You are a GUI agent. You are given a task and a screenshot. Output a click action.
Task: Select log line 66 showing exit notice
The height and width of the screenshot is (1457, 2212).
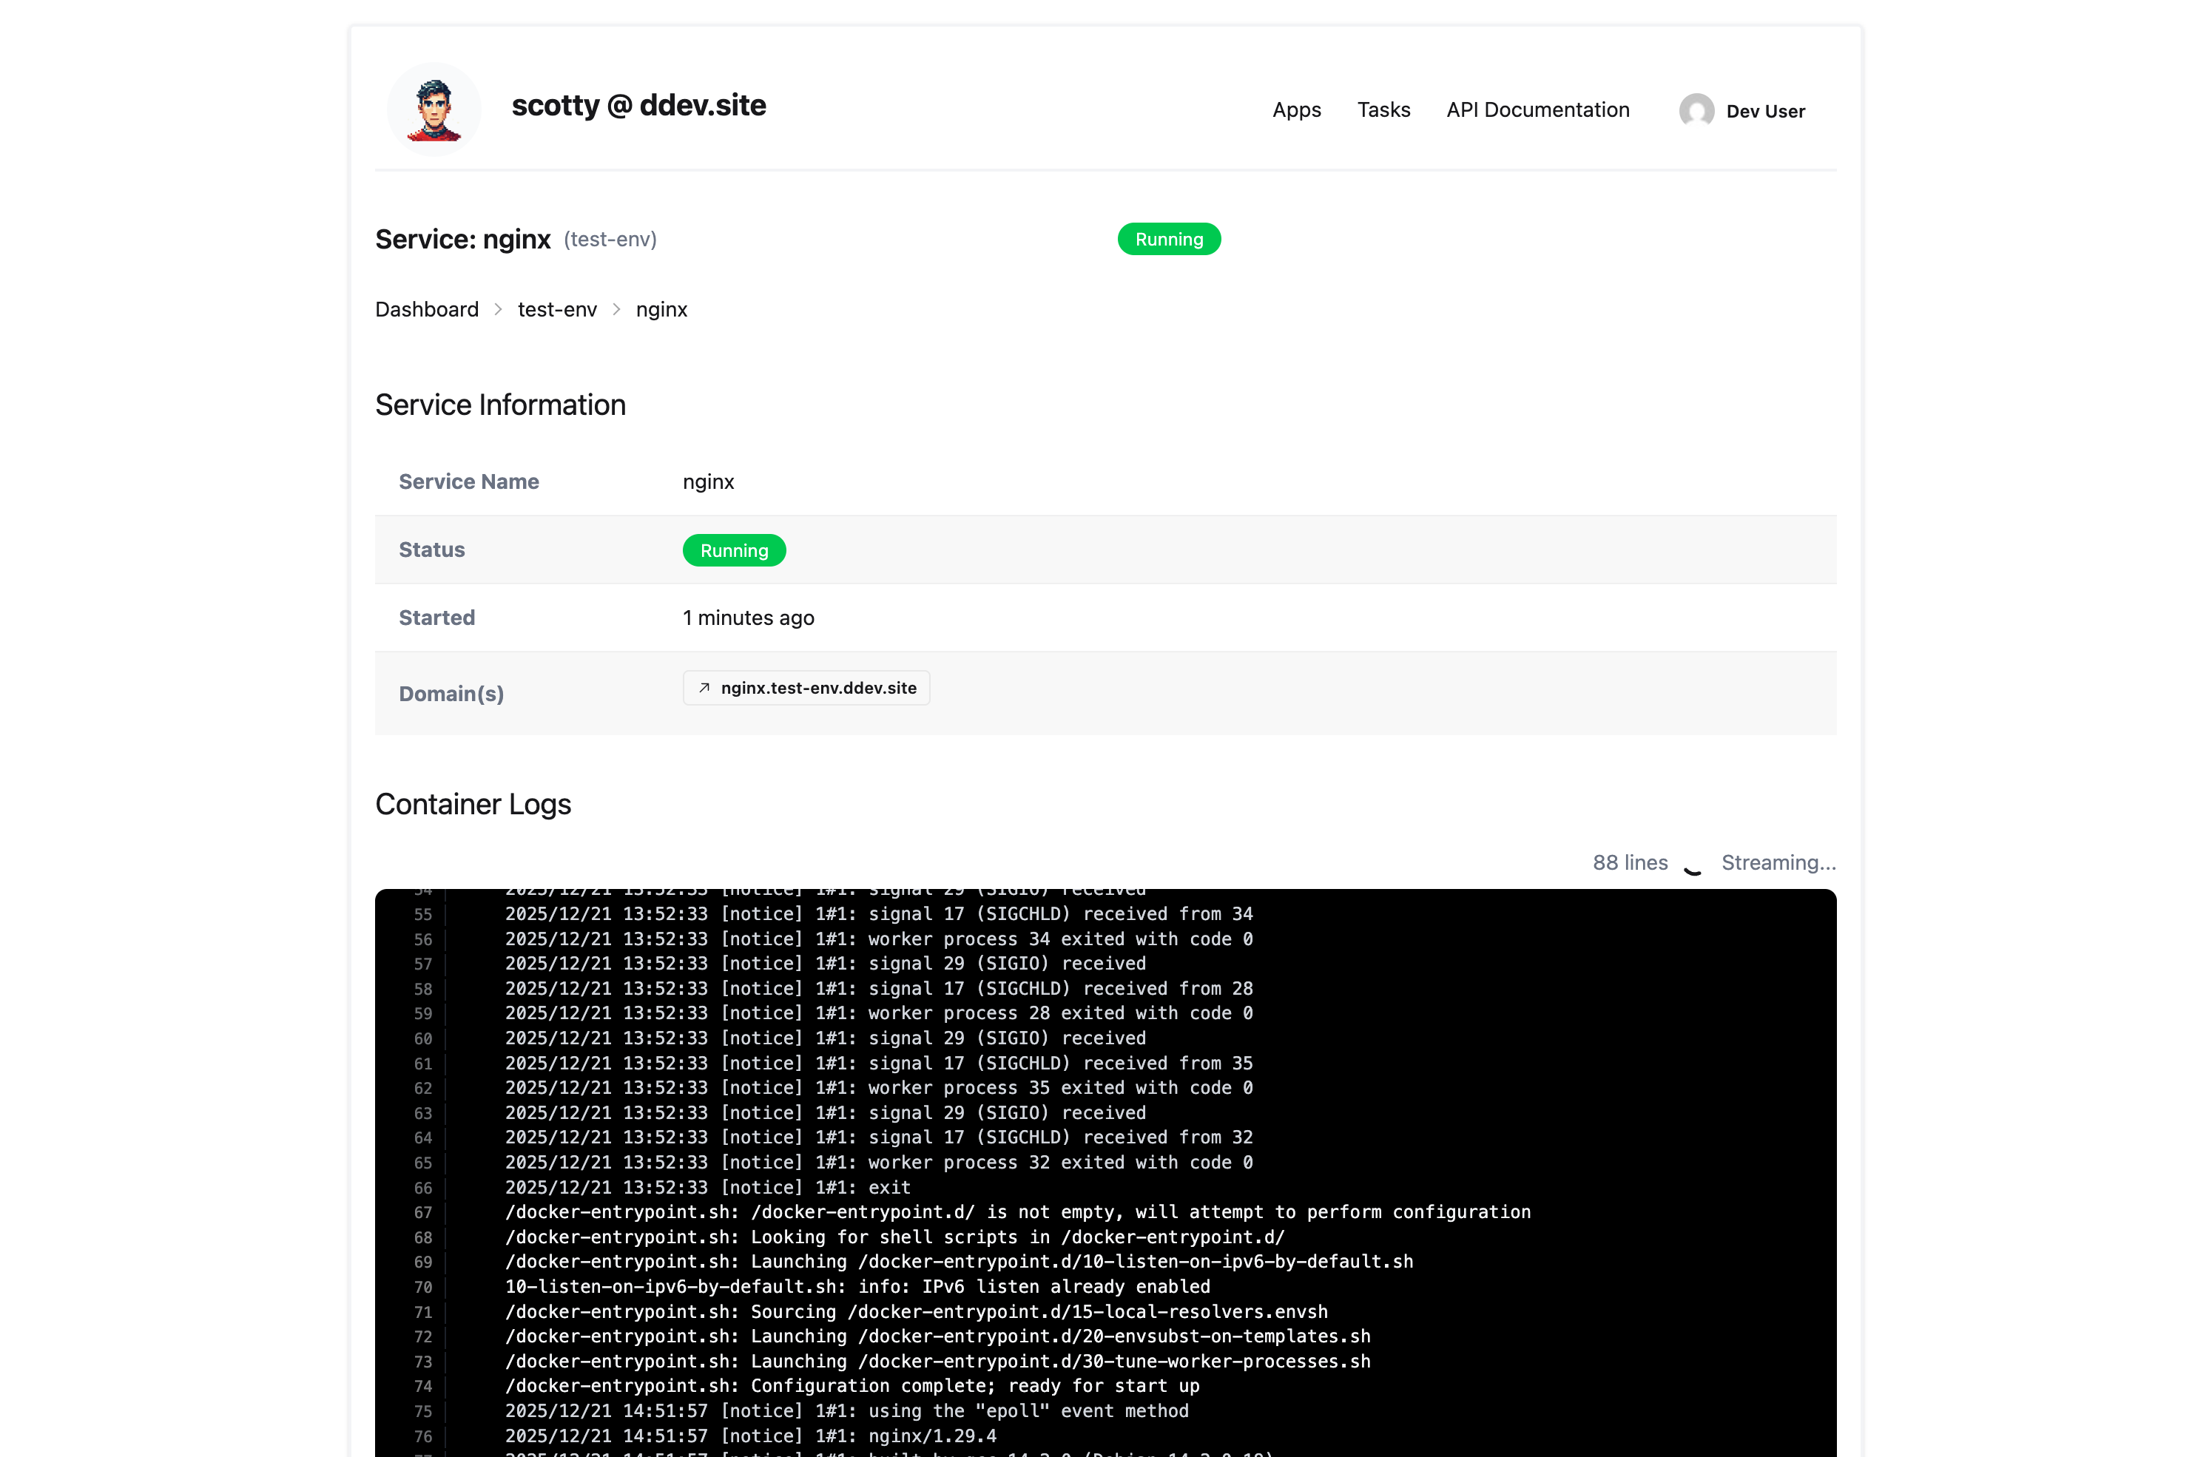(707, 1188)
